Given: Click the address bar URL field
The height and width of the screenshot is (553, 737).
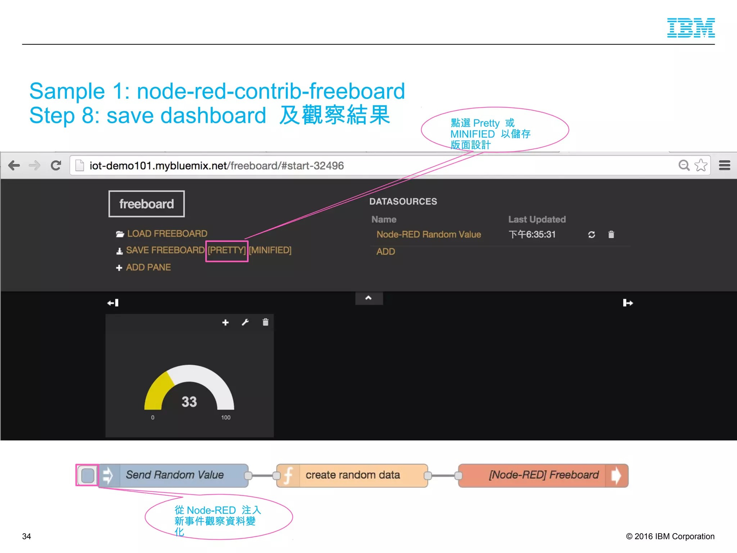Looking at the screenshot, I should pyautogui.click(x=390, y=166).
